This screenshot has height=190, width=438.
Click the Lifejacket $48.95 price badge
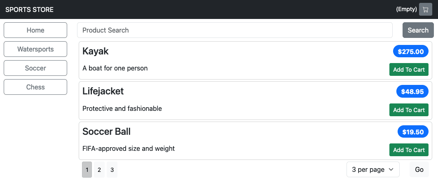pyautogui.click(x=412, y=91)
